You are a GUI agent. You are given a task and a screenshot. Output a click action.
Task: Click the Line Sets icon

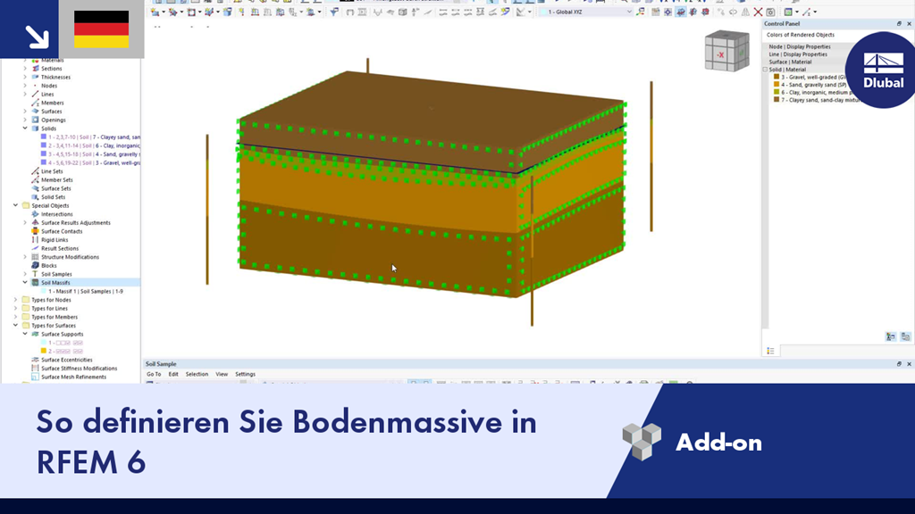tap(35, 171)
